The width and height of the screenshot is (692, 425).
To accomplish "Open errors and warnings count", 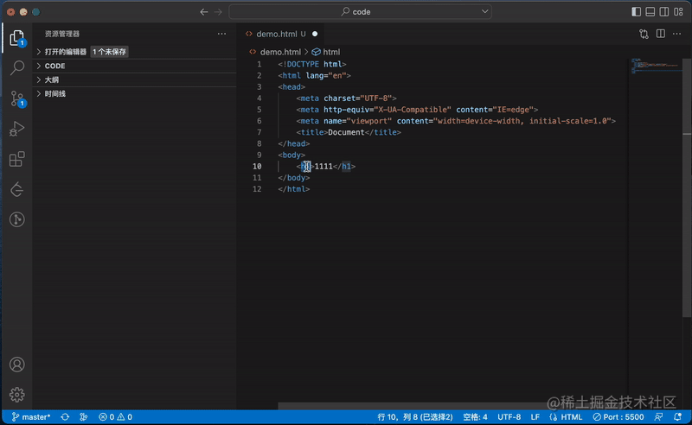I will click(x=116, y=417).
